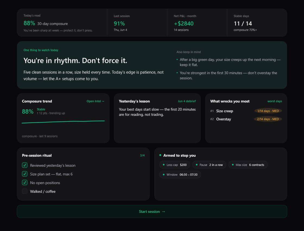Click the worst days link

point(274,101)
